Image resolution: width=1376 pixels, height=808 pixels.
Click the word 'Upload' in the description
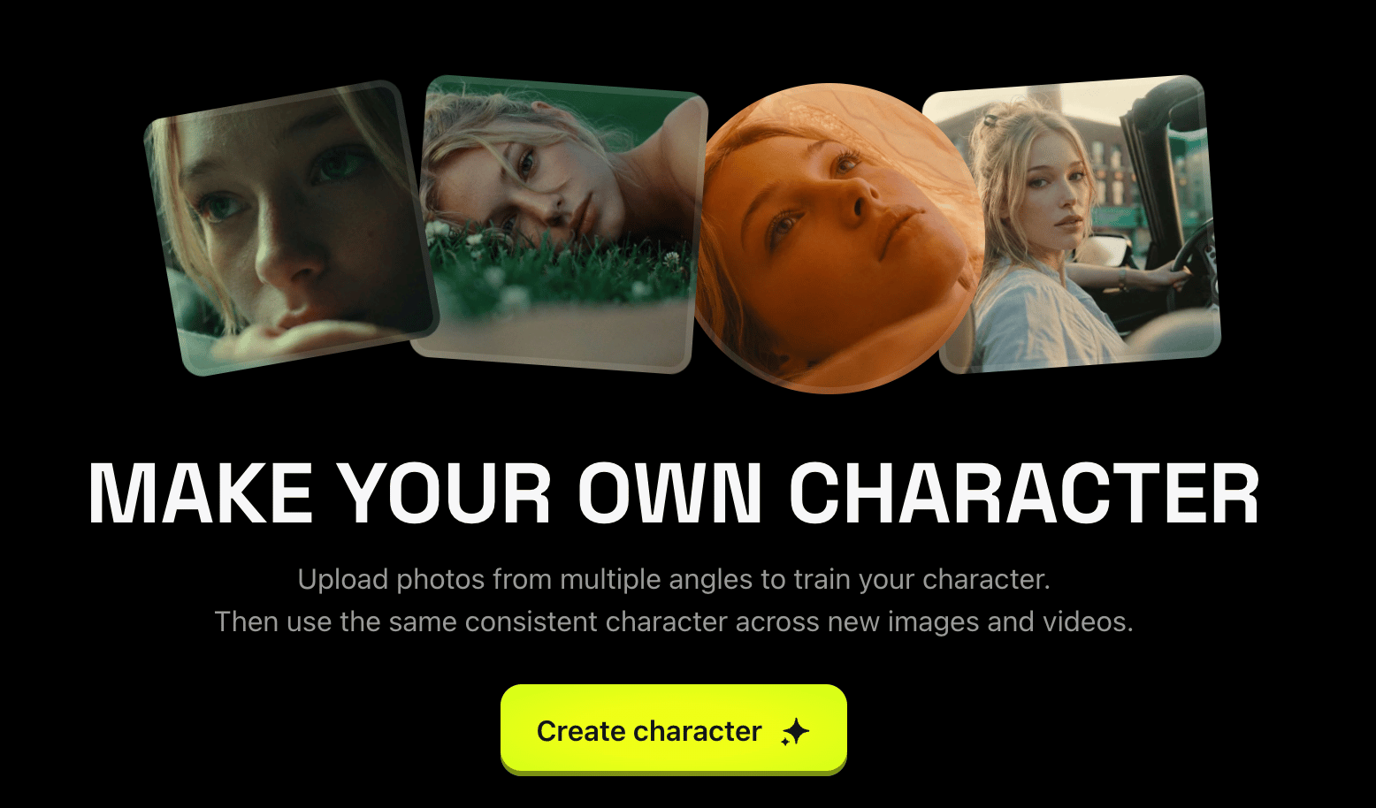point(343,580)
